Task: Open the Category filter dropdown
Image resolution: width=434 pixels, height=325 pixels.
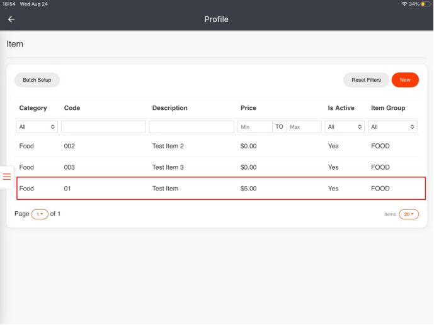Action: 37,127
